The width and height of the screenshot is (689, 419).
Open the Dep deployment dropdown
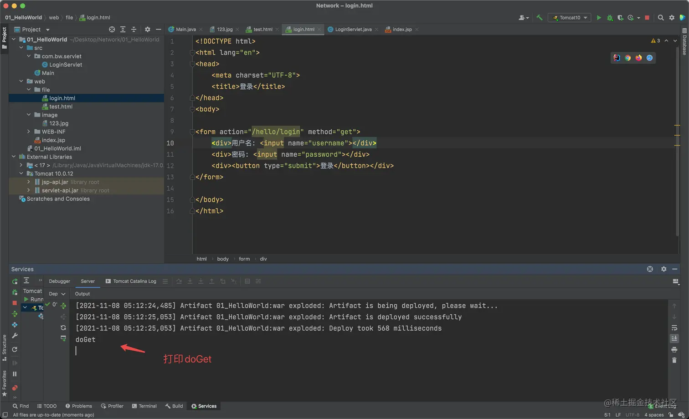pyautogui.click(x=57, y=294)
